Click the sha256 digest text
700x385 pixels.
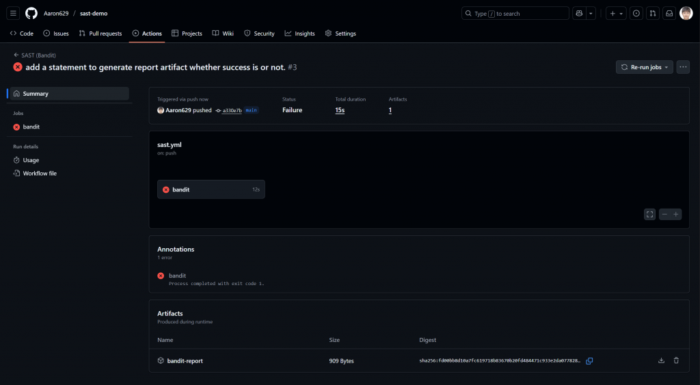(x=500, y=360)
